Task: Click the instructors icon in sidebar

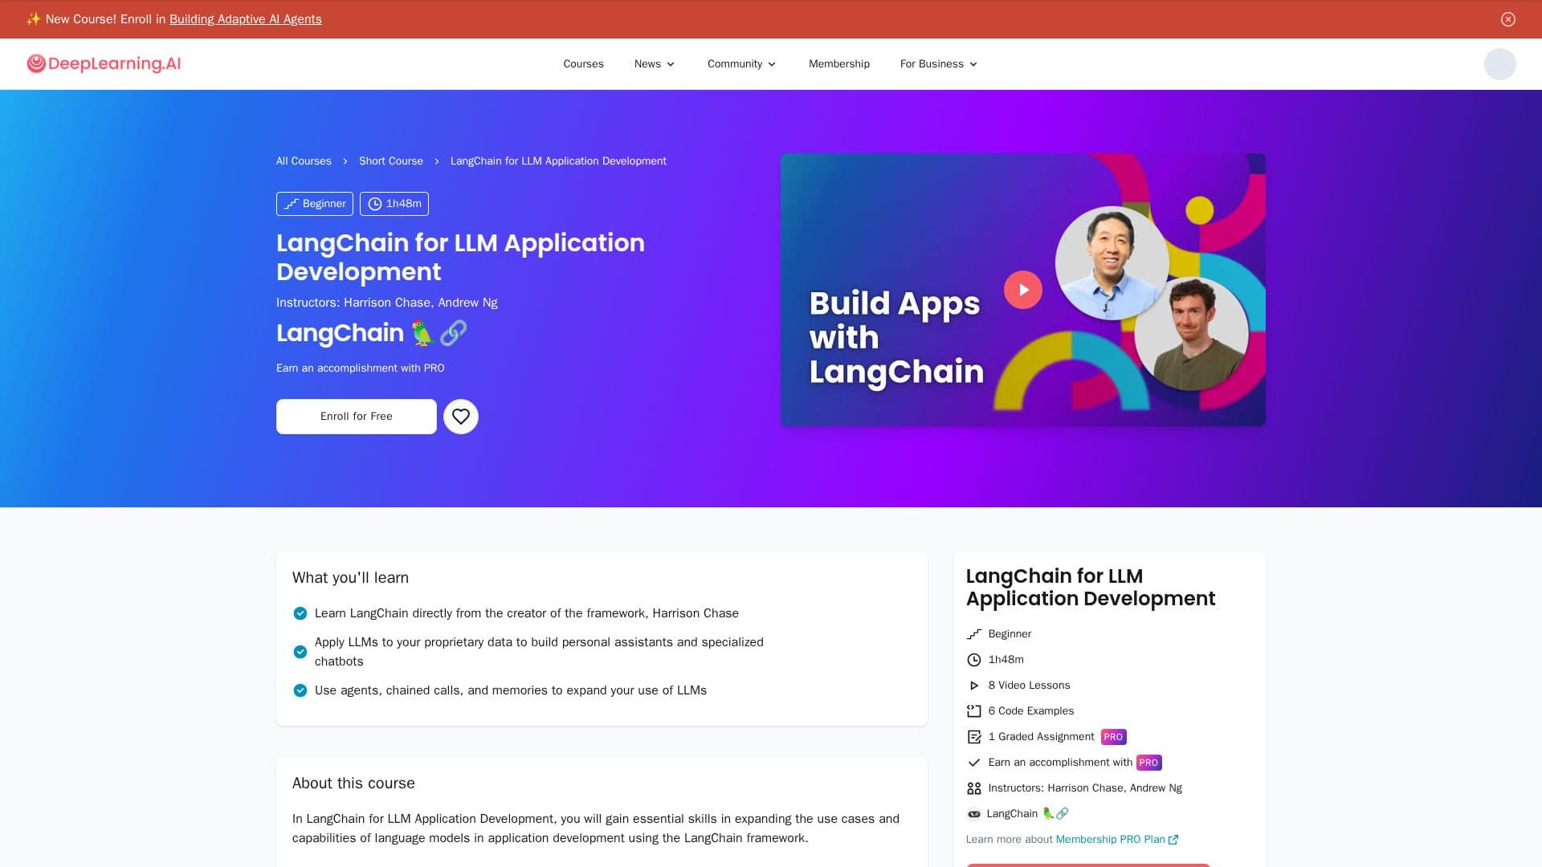Action: 973,788
